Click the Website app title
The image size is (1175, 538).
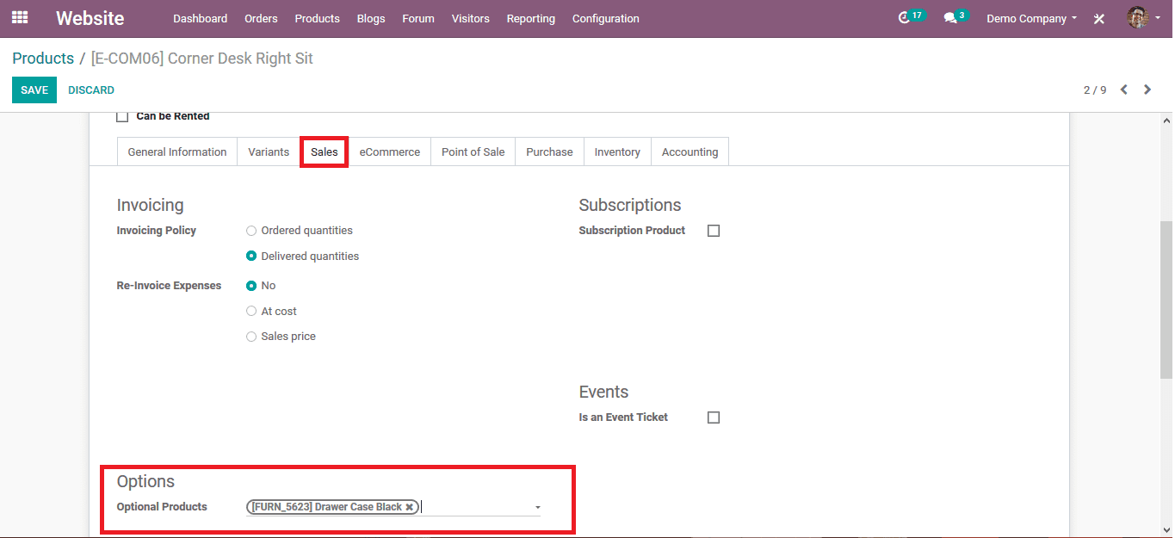pos(90,18)
